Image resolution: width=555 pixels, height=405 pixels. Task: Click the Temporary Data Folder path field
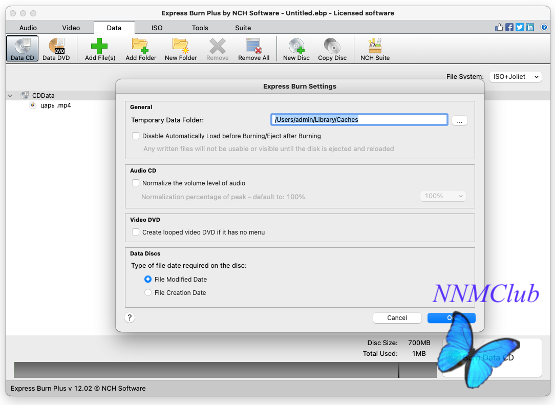[359, 120]
